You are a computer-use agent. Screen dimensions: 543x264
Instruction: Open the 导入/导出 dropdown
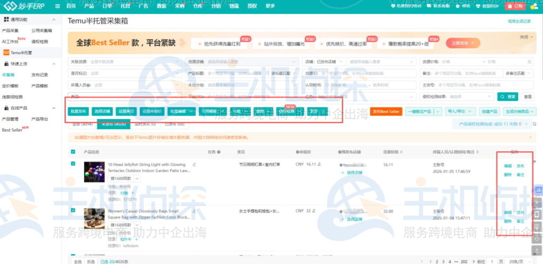pos(460,112)
